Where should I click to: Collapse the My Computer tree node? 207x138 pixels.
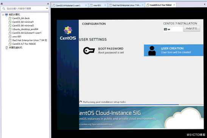click(x=3, y=15)
